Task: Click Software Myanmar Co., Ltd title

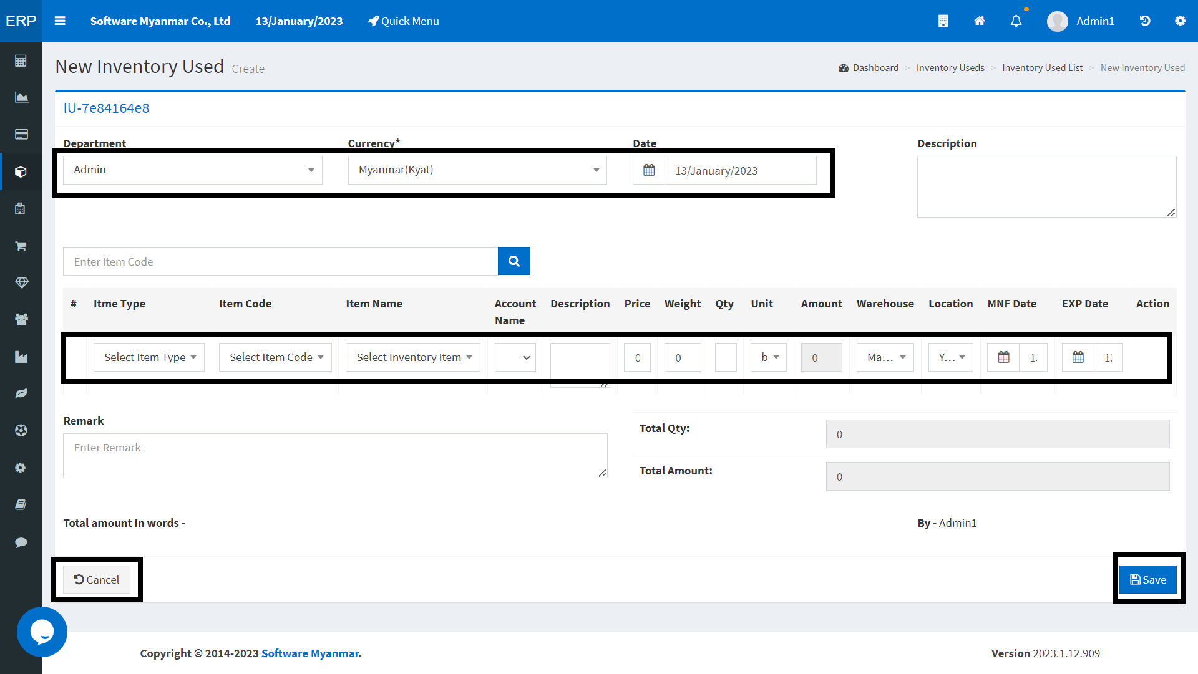Action: point(160,21)
